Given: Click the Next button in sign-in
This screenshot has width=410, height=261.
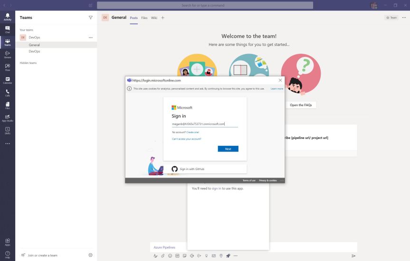Looking at the screenshot, I should coord(228,149).
